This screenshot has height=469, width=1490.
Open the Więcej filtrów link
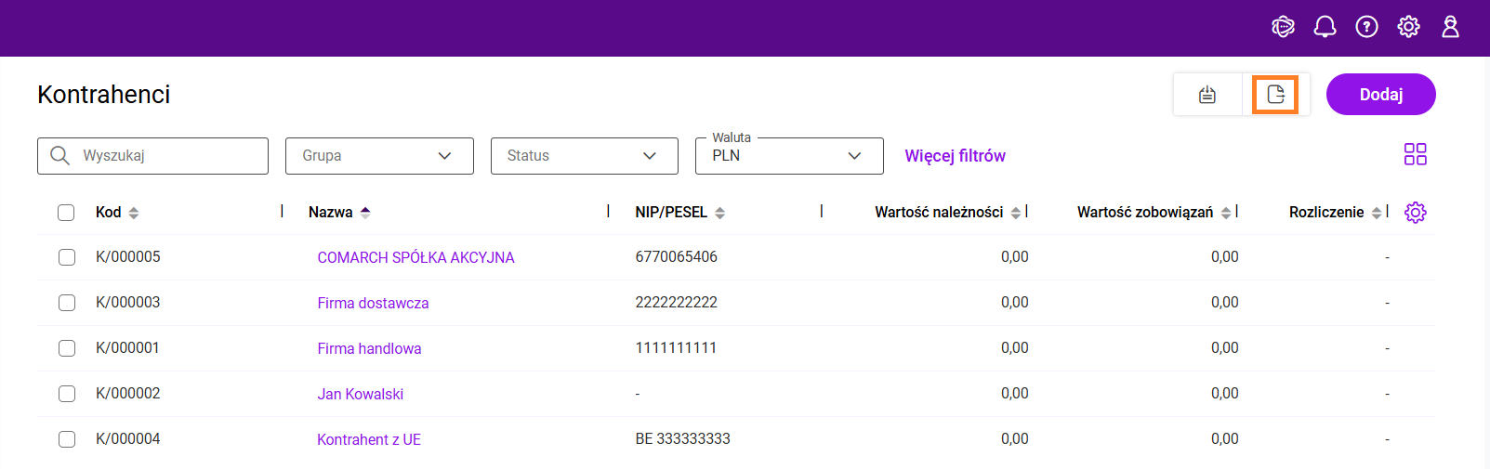955,156
